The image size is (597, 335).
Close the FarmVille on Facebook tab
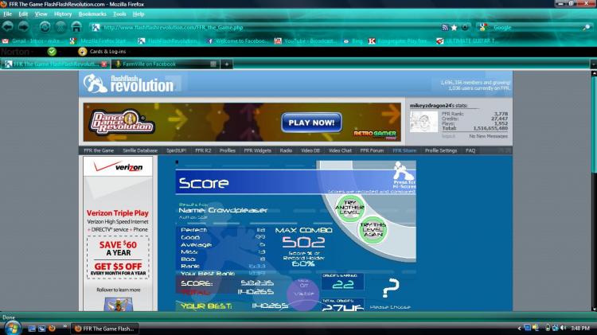pos(213,64)
